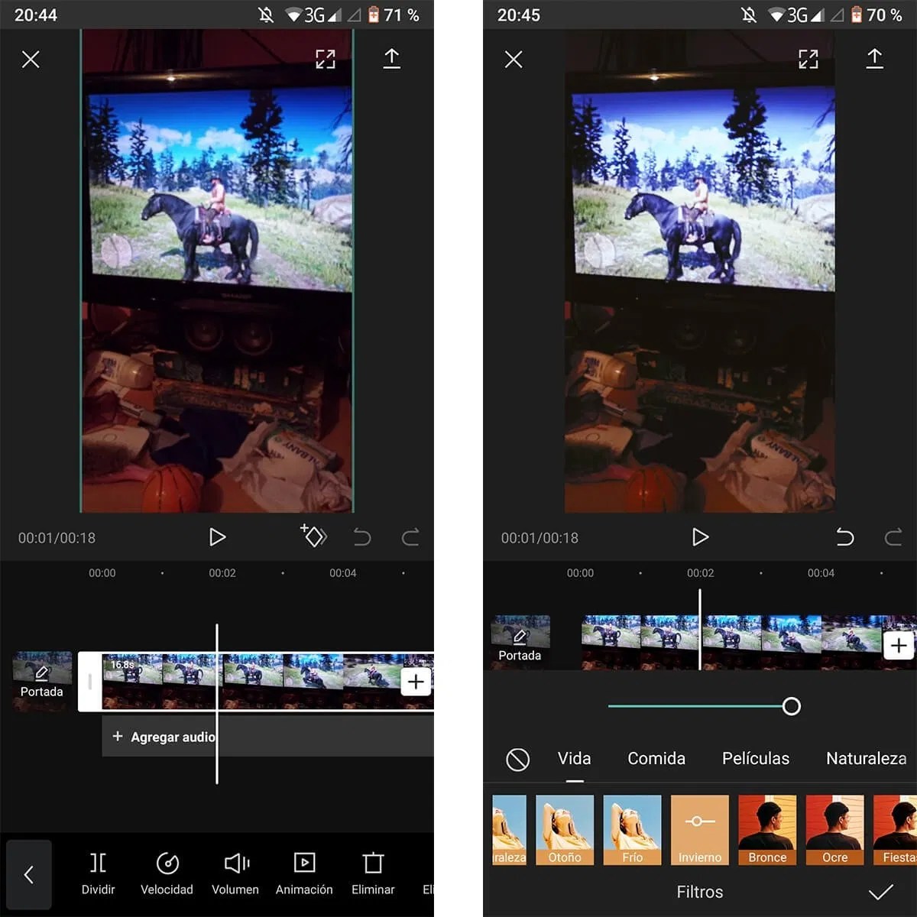Tap the muted bell icon in right status bar
The image size is (917, 917).
point(748,15)
